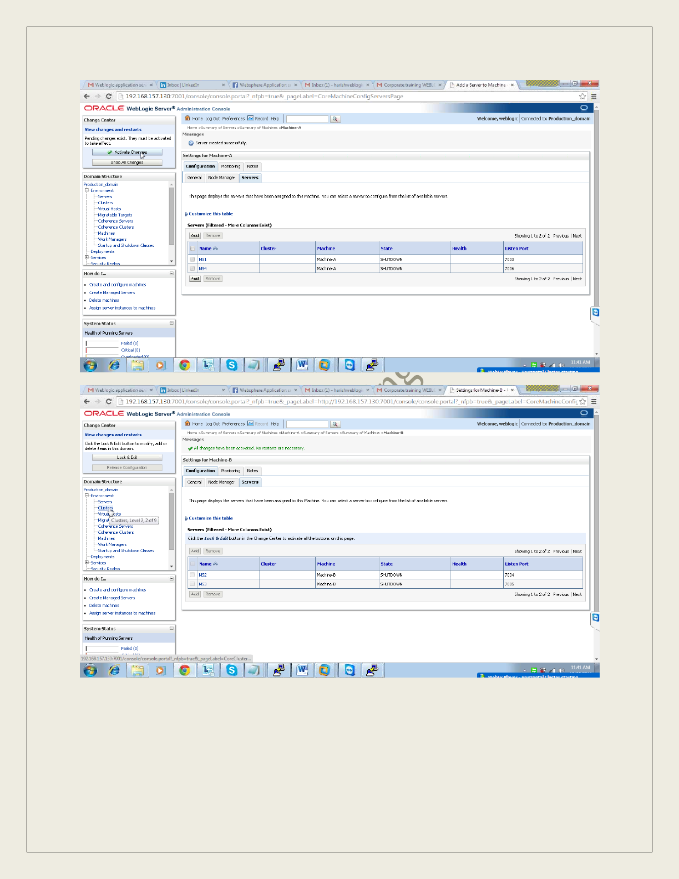Click Oracle console minimize oval icon in Machine-A header
Screen dimensions: 679x879
tap(584, 108)
